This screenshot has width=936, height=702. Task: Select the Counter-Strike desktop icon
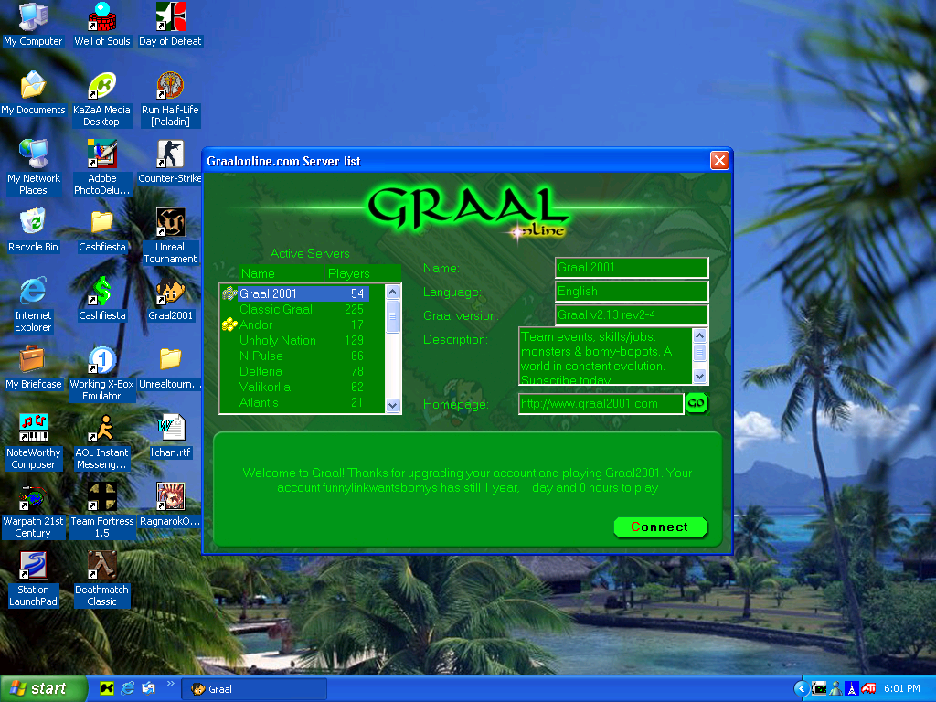[x=170, y=163]
